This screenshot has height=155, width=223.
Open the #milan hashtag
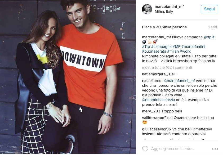click(x=173, y=51)
